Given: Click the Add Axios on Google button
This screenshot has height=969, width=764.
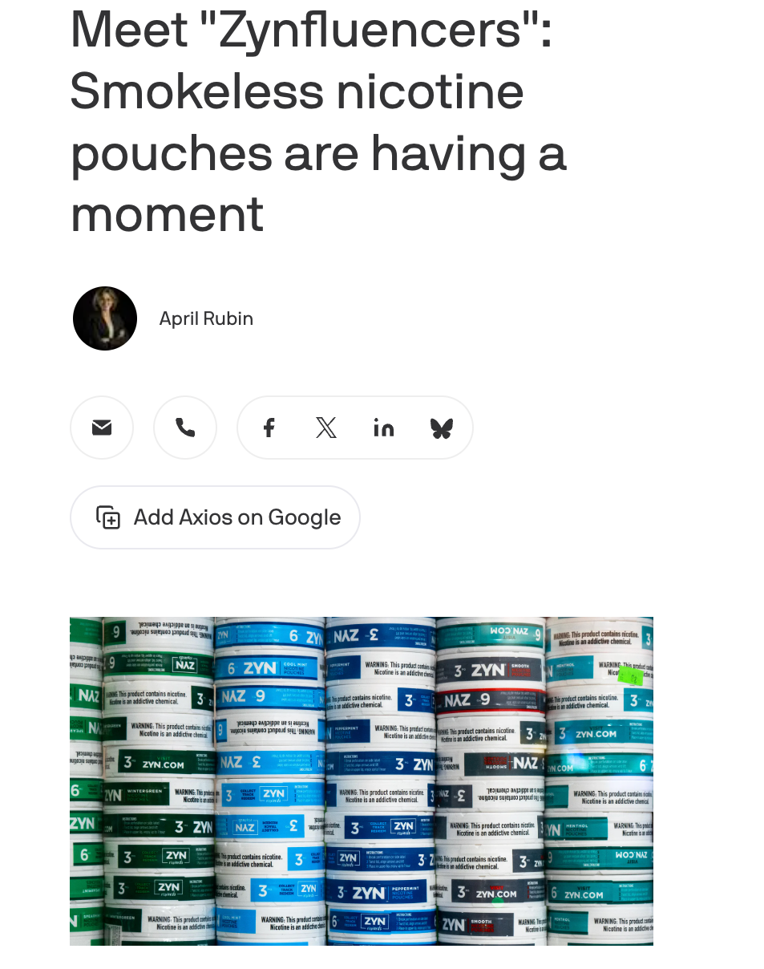Looking at the screenshot, I should 215,517.
